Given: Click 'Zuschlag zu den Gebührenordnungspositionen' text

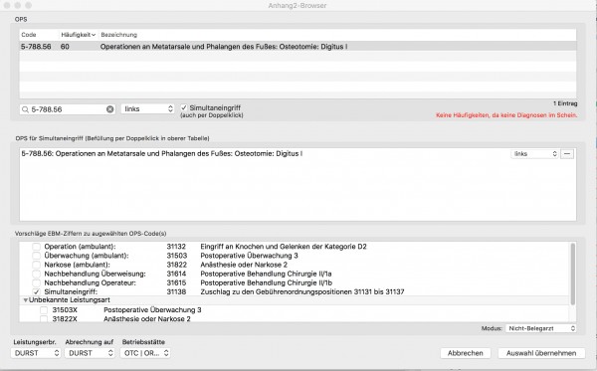Looking at the screenshot, I should coord(302,291).
